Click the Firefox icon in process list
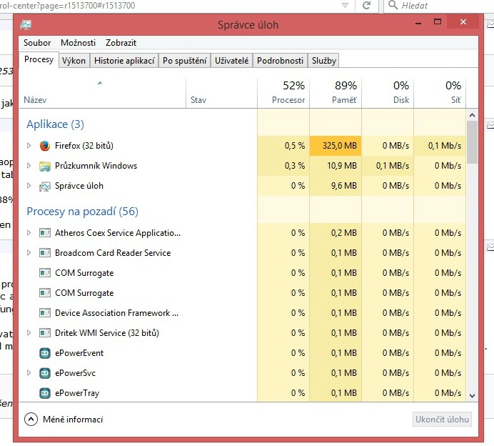 click(45, 146)
